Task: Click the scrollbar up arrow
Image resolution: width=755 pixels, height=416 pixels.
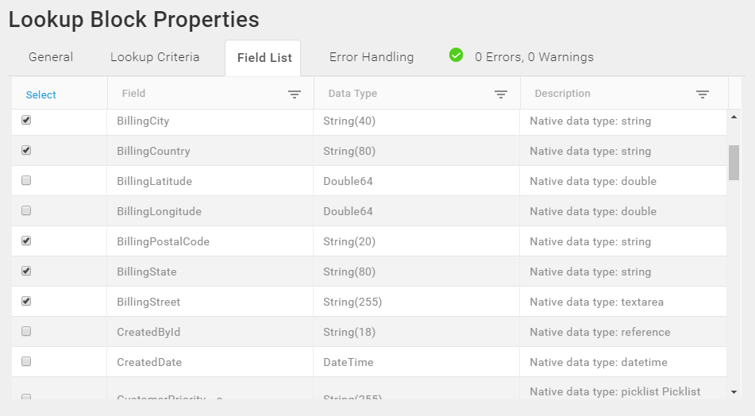Action: pyautogui.click(x=734, y=117)
